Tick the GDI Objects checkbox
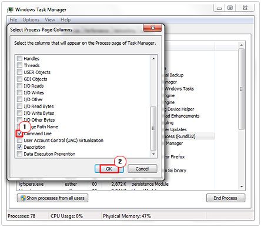 coord(19,79)
